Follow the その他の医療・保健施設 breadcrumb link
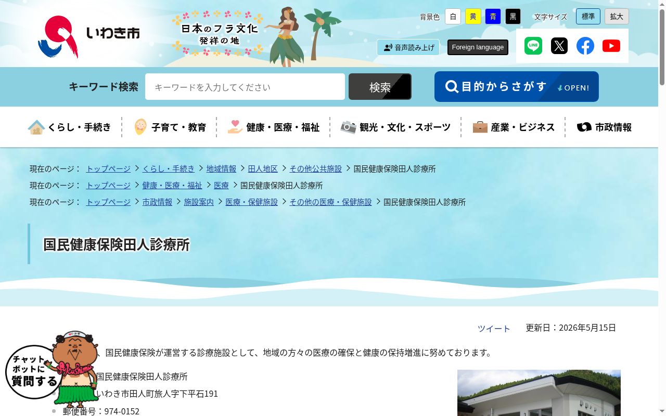This screenshot has height=416, width=666. pyautogui.click(x=330, y=202)
